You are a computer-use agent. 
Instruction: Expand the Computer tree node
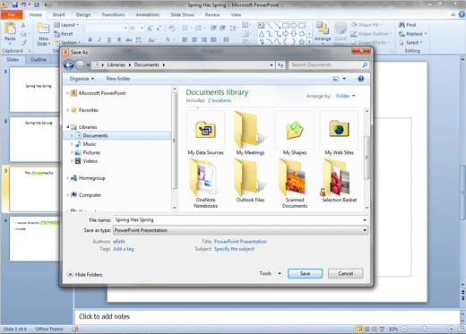click(x=68, y=195)
